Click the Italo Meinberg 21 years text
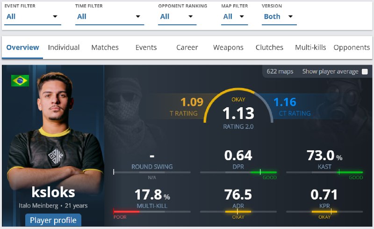This screenshot has width=374, height=229. (x=53, y=206)
